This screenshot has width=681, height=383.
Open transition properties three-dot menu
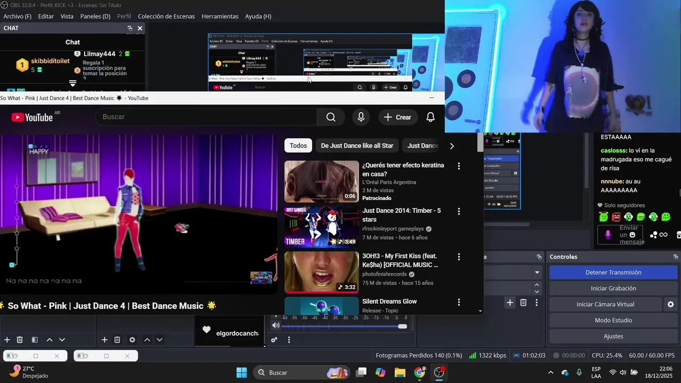click(536, 303)
